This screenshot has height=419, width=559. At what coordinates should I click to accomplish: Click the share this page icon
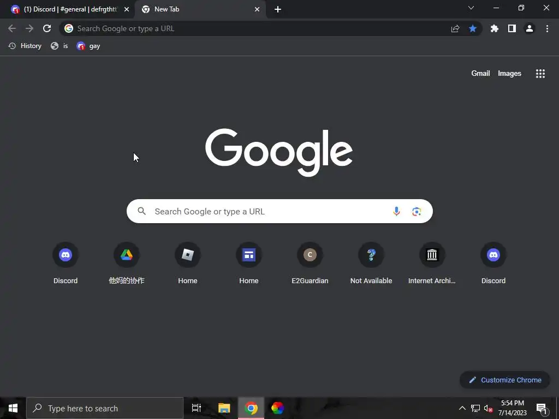[455, 28]
